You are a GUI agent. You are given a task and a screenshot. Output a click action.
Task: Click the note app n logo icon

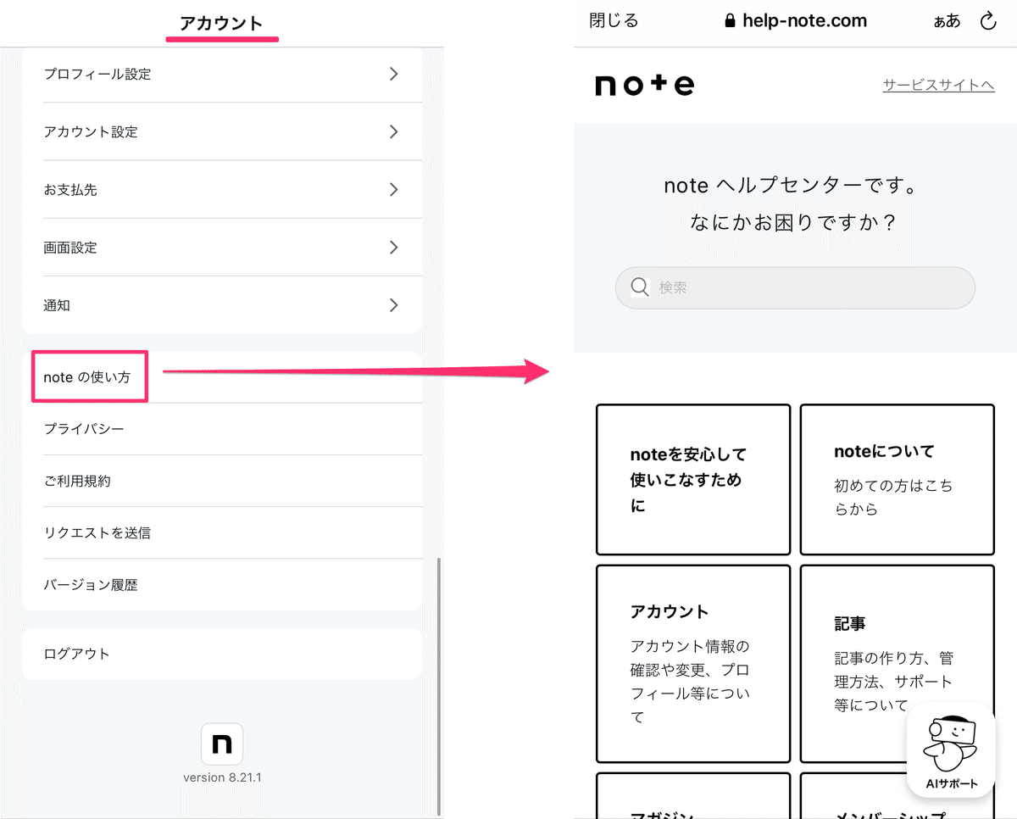[222, 744]
